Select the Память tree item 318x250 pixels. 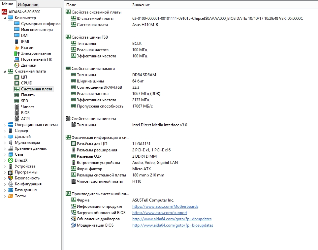click(x=28, y=95)
